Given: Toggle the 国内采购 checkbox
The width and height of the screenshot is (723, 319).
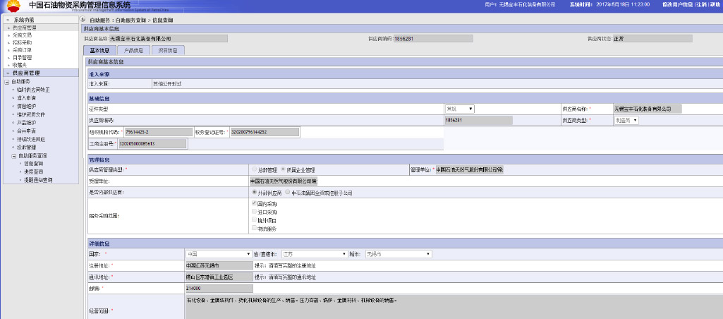Looking at the screenshot, I should pos(255,203).
